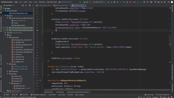Open colors.xml in values
This screenshot has height=98, width=174.
[x=17, y=76]
